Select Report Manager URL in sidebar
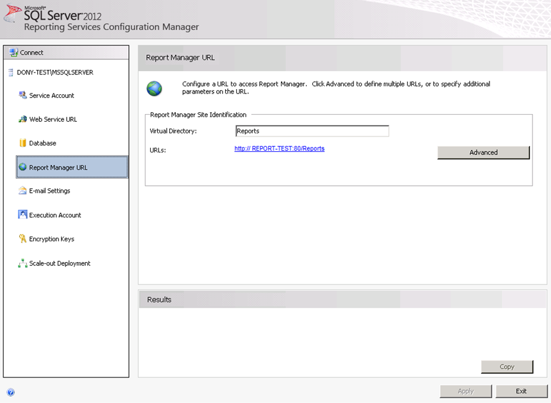Screen dimensions: 551x403 58,167
